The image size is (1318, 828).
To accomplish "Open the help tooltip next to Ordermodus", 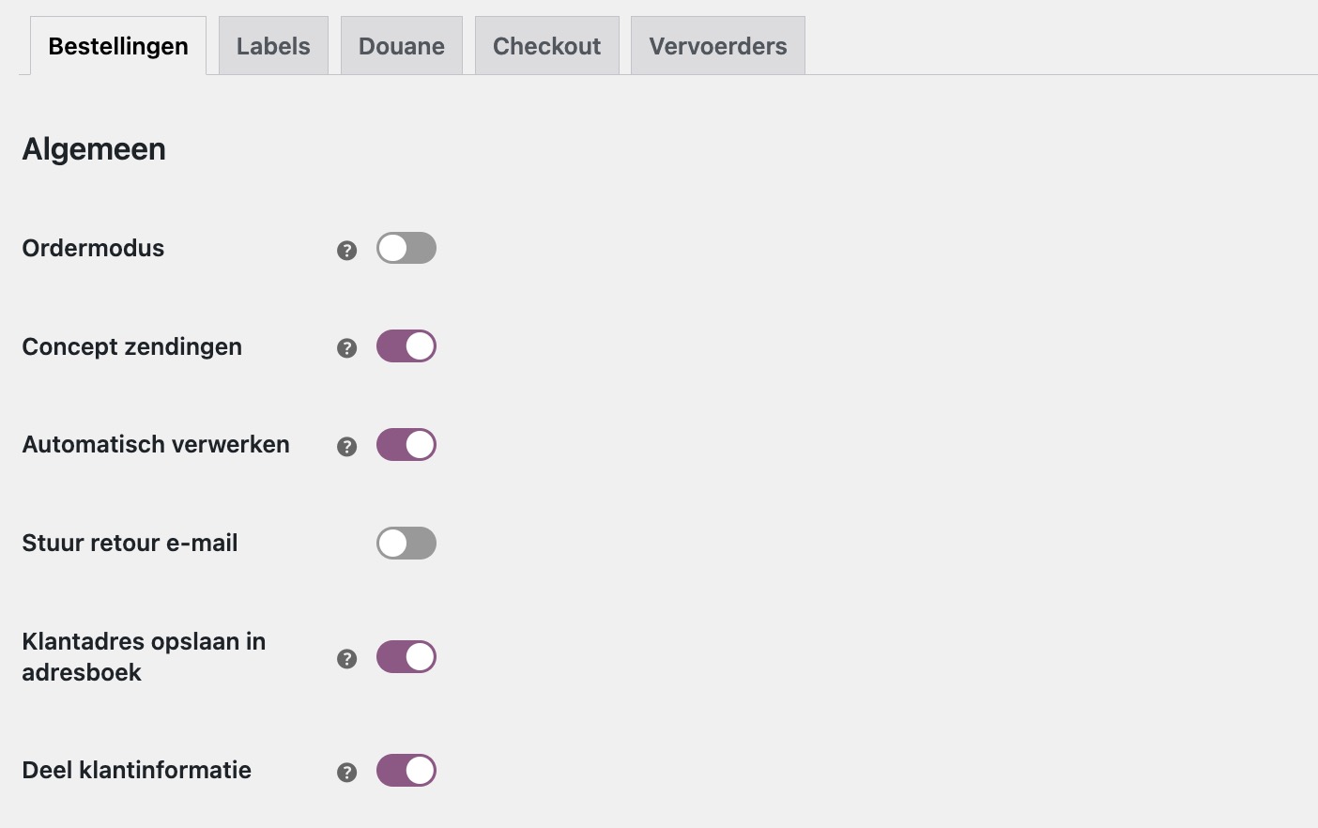I will point(347,250).
